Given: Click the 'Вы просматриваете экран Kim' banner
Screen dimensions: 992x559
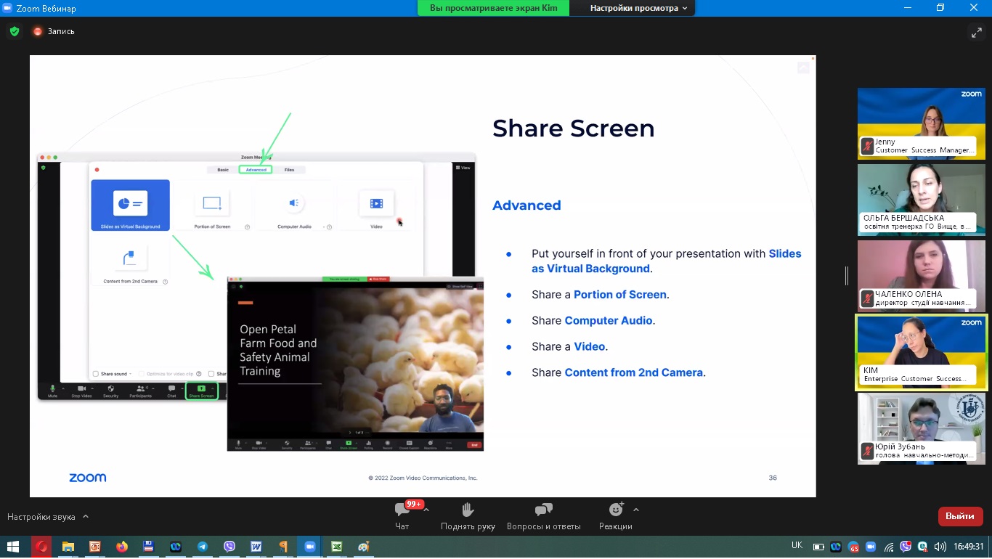Looking at the screenshot, I should click(493, 8).
